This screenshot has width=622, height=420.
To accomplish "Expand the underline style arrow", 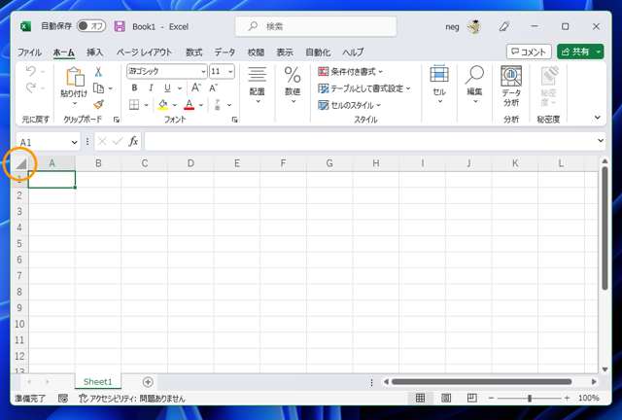I will tap(180, 88).
